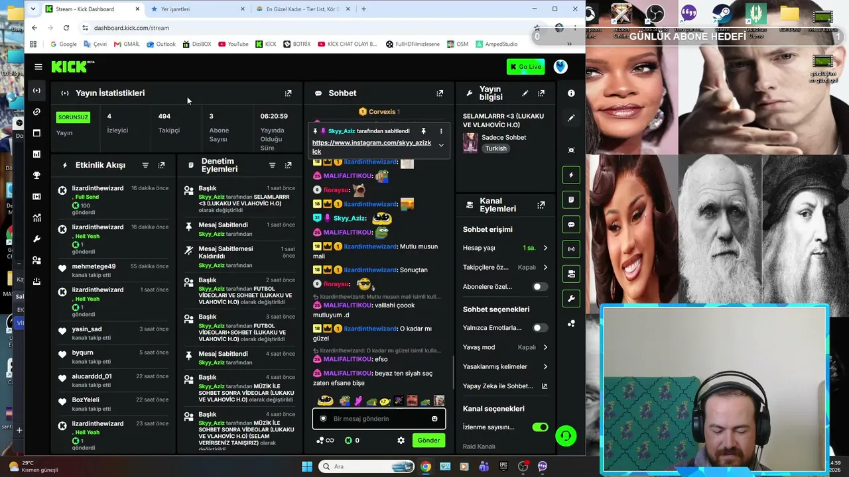Open the weather widget on the taskbar

pos(33,466)
